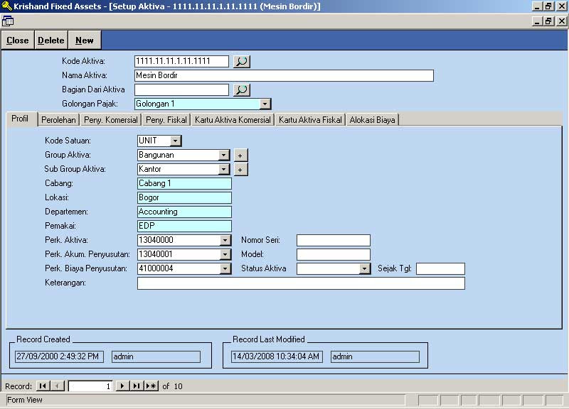Expand Perk. Biaya Penyusutan dropdown
Viewport: 569px width, 409px height.
tap(225, 268)
